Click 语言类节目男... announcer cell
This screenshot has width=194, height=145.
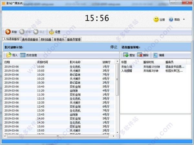[x=175, y=67]
